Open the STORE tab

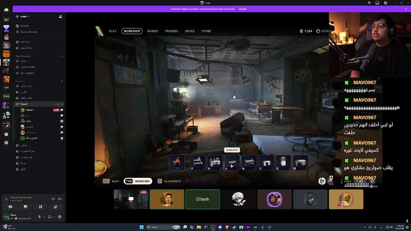click(x=206, y=31)
